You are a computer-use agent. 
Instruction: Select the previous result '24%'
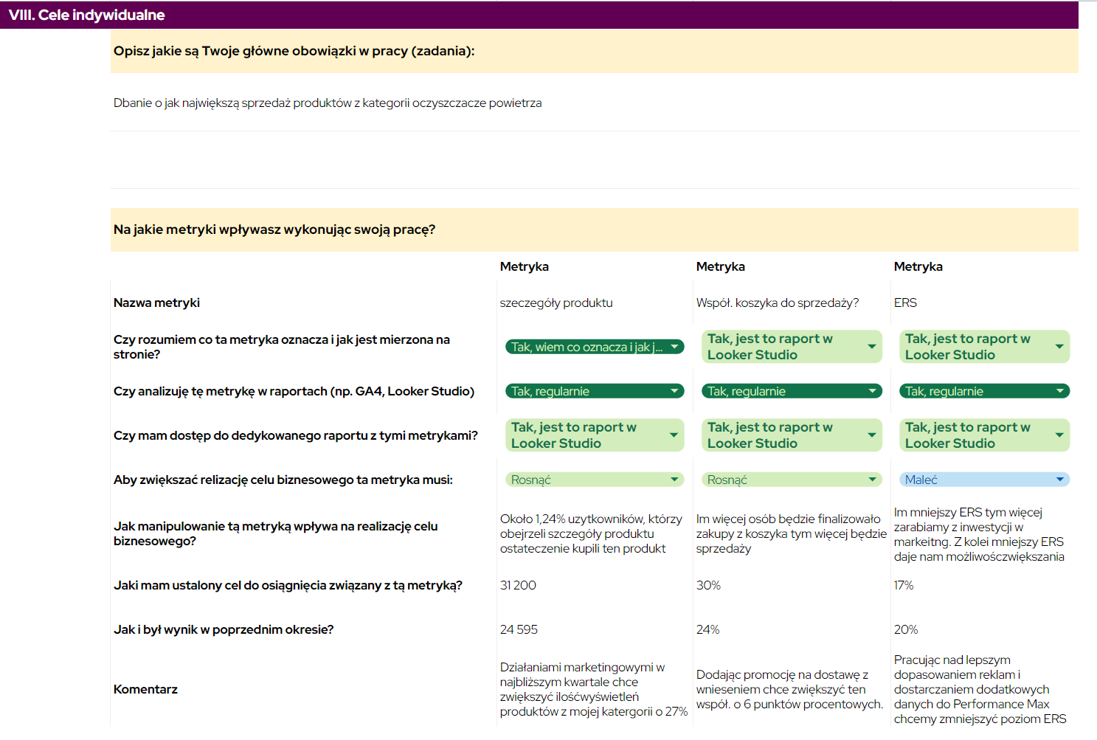coord(707,629)
